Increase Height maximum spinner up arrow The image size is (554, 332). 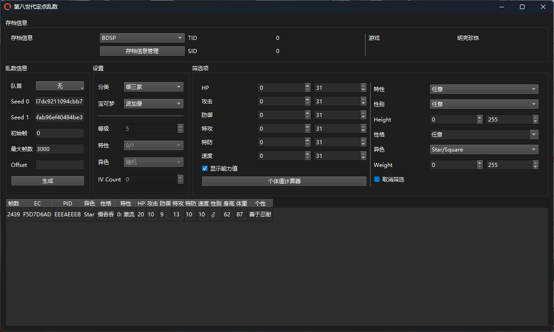pos(535,117)
